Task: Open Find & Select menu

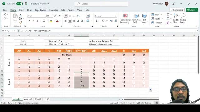Action: (183, 19)
